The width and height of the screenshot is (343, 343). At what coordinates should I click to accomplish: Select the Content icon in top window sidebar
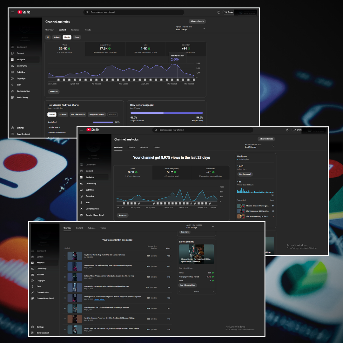12,53
